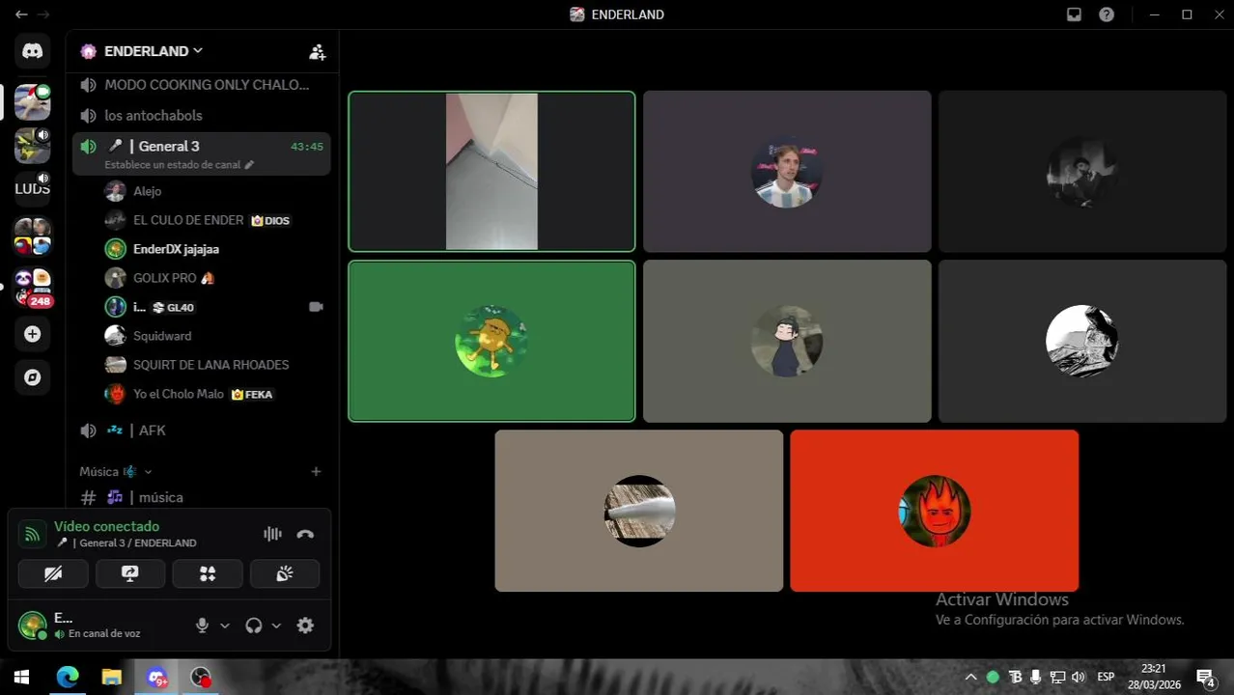Open noise suppression voice settings
Image resolution: width=1234 pixels, height=695 pixels.
pos(273,534)
